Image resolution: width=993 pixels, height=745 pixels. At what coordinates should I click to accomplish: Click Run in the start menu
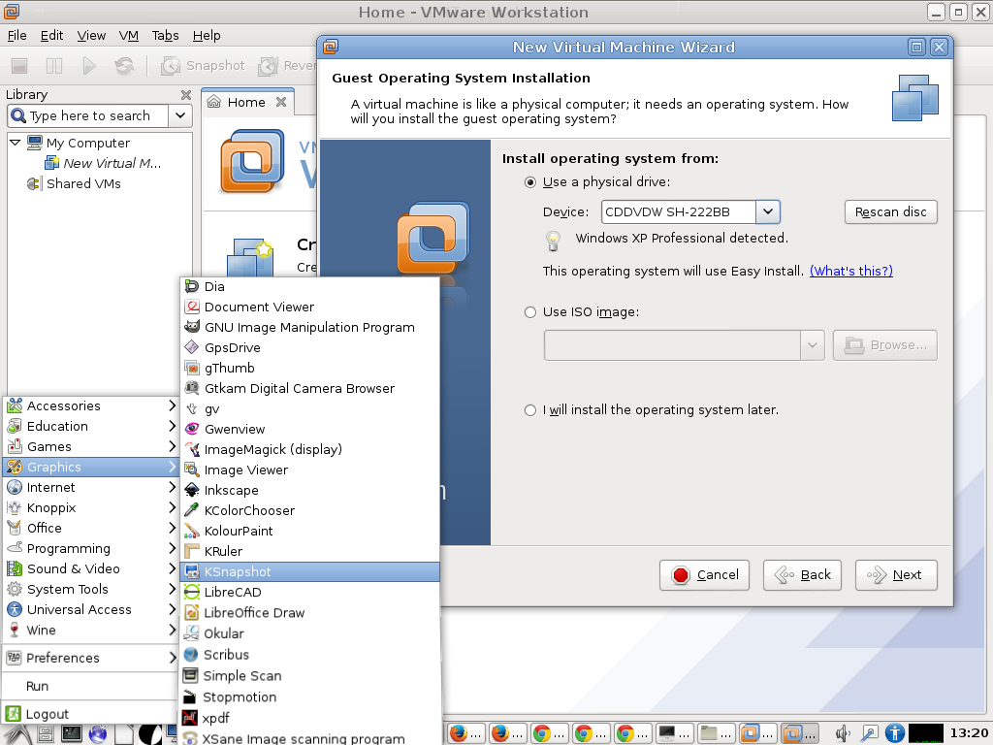90,686
